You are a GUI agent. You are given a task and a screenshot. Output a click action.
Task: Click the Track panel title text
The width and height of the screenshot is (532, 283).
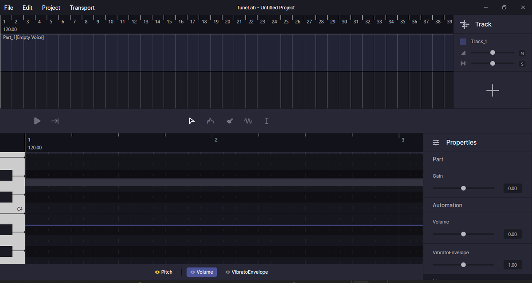(x=483, y=24)
